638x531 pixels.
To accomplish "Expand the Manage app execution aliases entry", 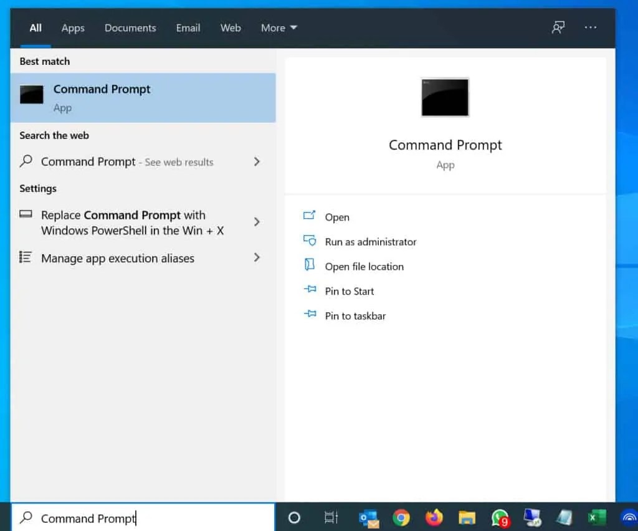I will point(117,258).
